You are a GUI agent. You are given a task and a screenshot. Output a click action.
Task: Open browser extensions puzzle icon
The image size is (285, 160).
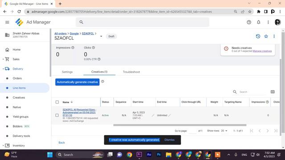[258, 12]
